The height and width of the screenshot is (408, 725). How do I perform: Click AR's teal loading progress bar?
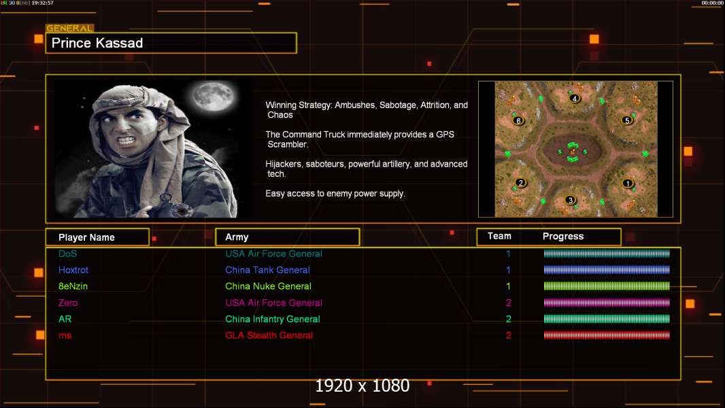(x=607, y=319)
